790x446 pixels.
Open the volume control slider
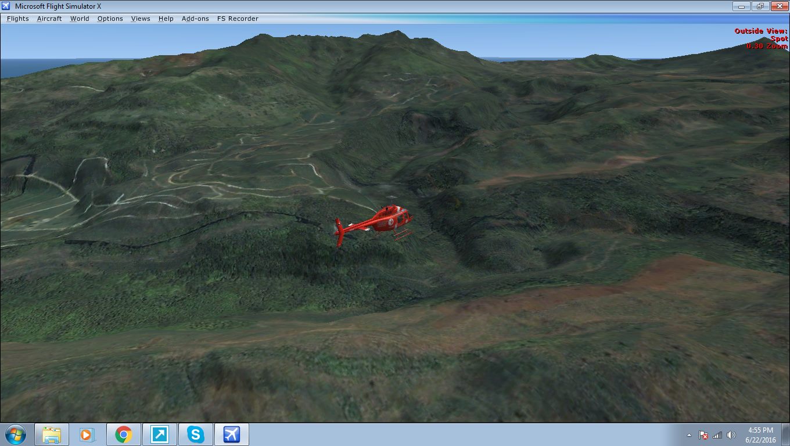[x=730, y=434]
